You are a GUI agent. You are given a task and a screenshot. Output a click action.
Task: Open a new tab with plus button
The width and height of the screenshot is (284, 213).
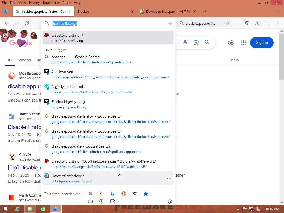point(205,12)
